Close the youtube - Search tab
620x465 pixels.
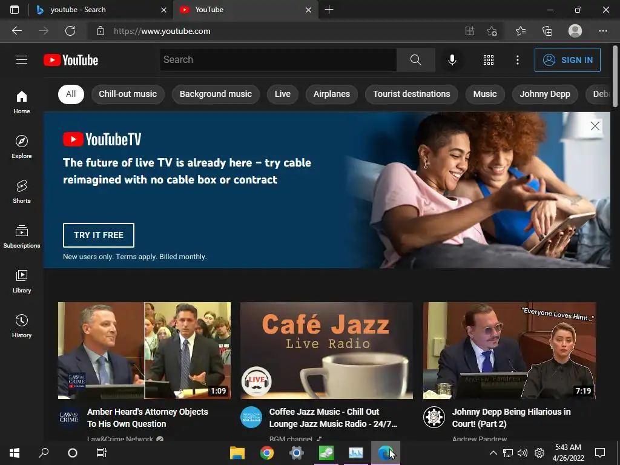tap(163, 10)
